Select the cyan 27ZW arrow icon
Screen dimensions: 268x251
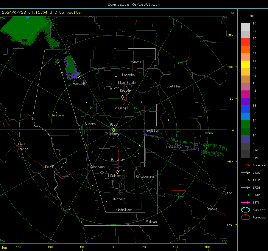tap(245, 188)
